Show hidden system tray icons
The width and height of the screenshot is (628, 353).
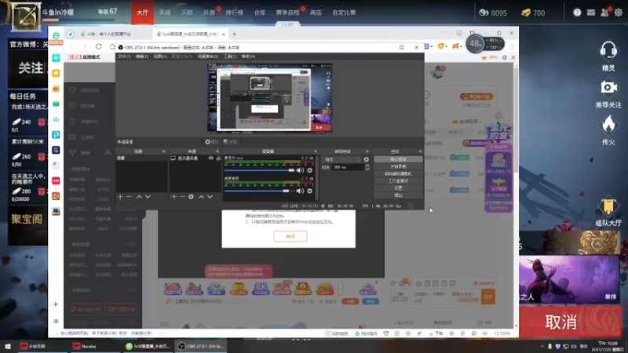[x=542, y=346]
